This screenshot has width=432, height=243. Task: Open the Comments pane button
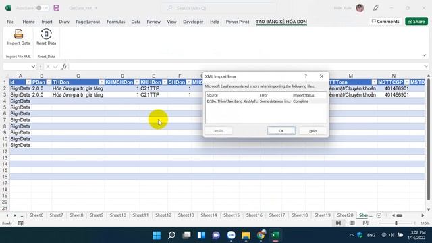coord(385,21)
